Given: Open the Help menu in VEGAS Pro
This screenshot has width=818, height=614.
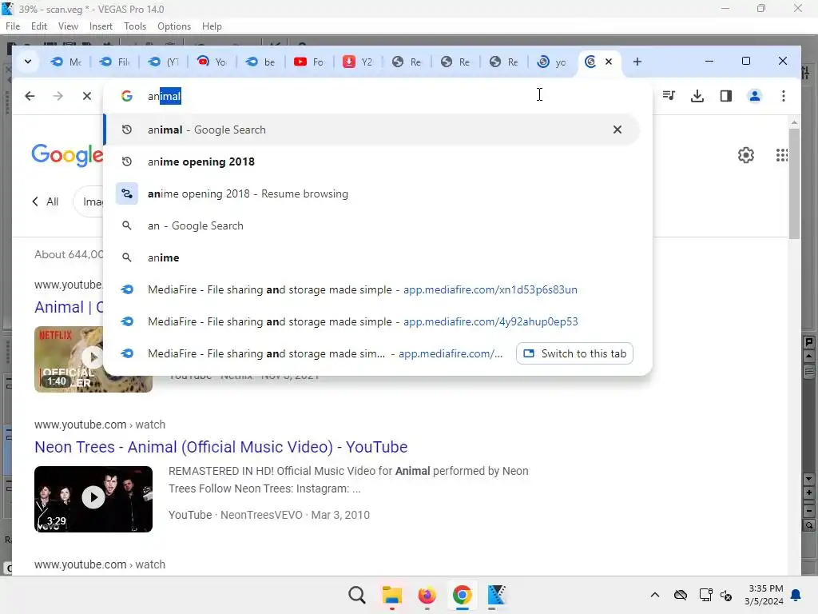Looking at the screenshot, I should coord(212,26).
